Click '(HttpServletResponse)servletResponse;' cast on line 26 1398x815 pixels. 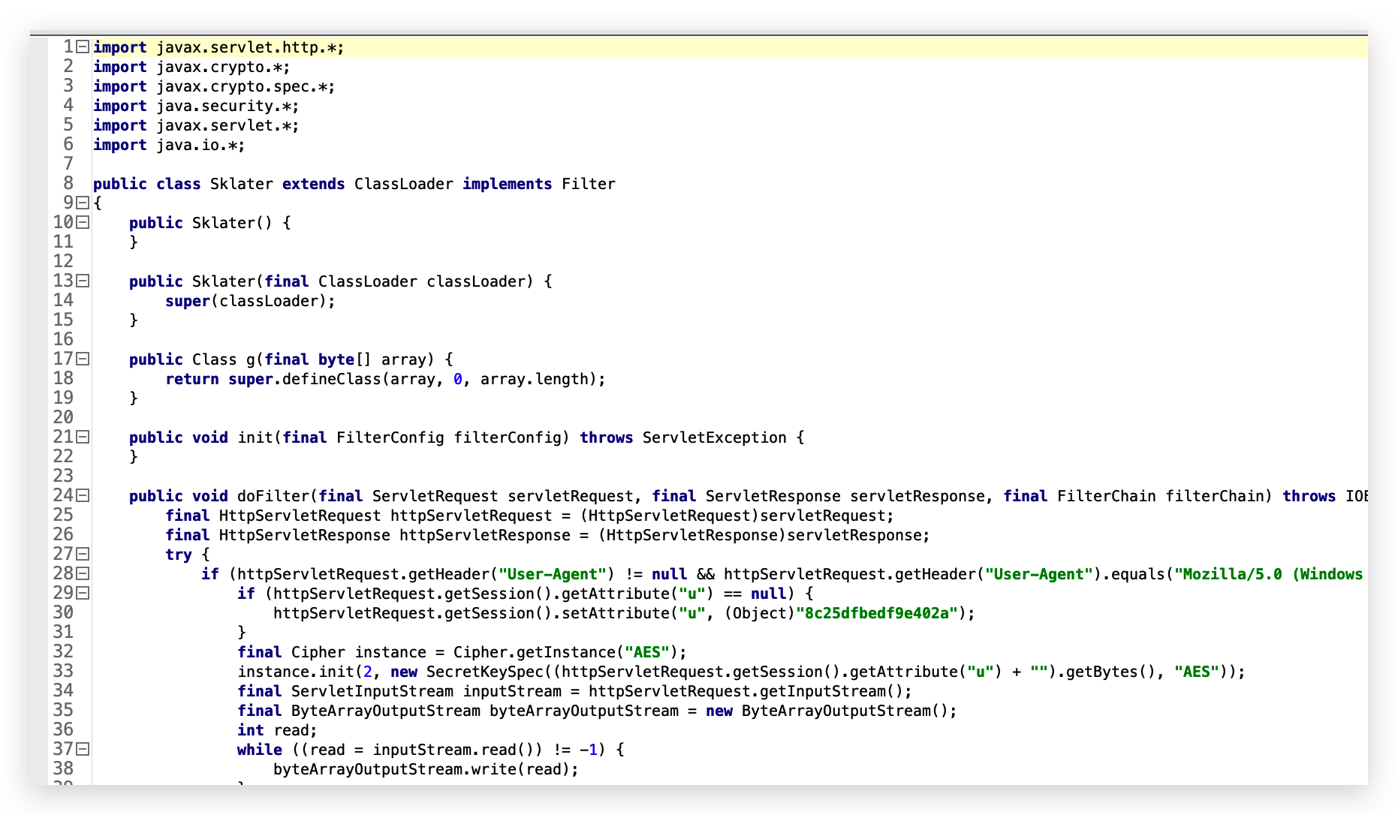(x=764, y=535)
